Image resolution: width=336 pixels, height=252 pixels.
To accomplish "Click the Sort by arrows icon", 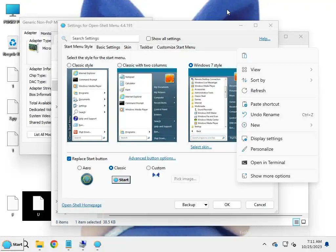I will 244,80.
